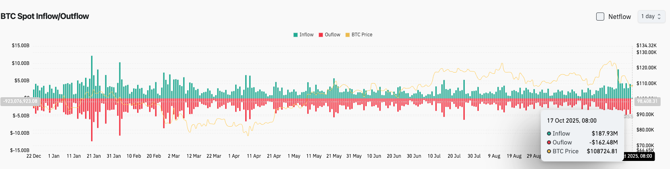Click the 98,408.31 price axis label
This screenshot has width=670, height=169.
point(647,101)
